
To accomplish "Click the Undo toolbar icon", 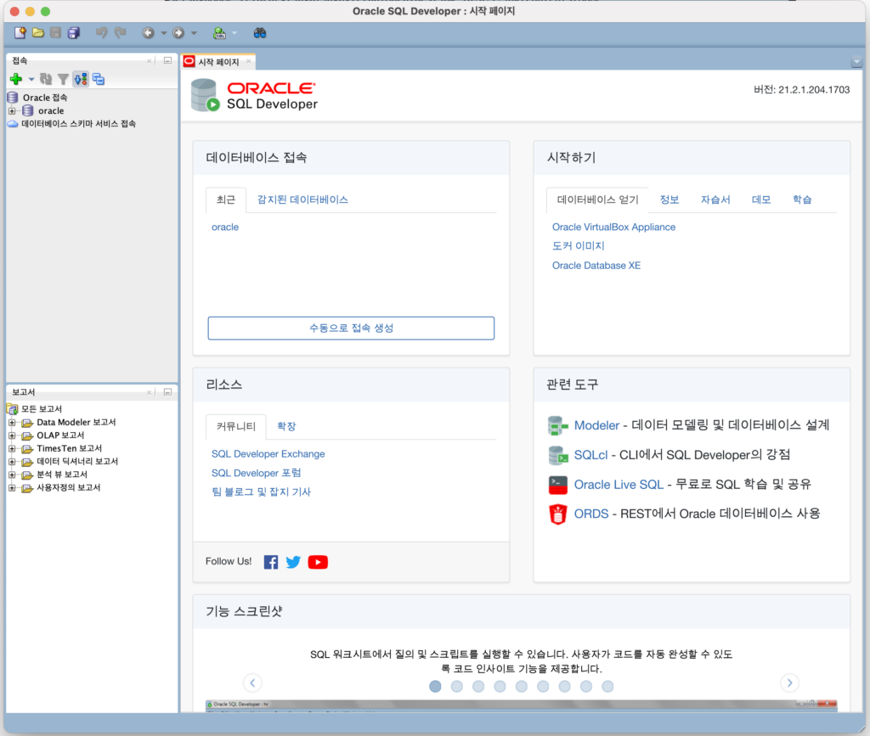I will (101, 33).
